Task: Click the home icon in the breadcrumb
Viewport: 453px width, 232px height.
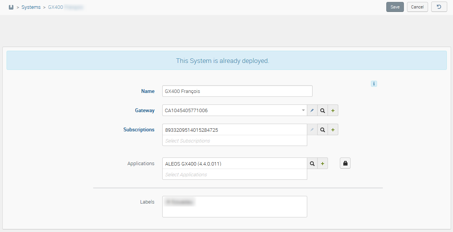Action: 11,7
